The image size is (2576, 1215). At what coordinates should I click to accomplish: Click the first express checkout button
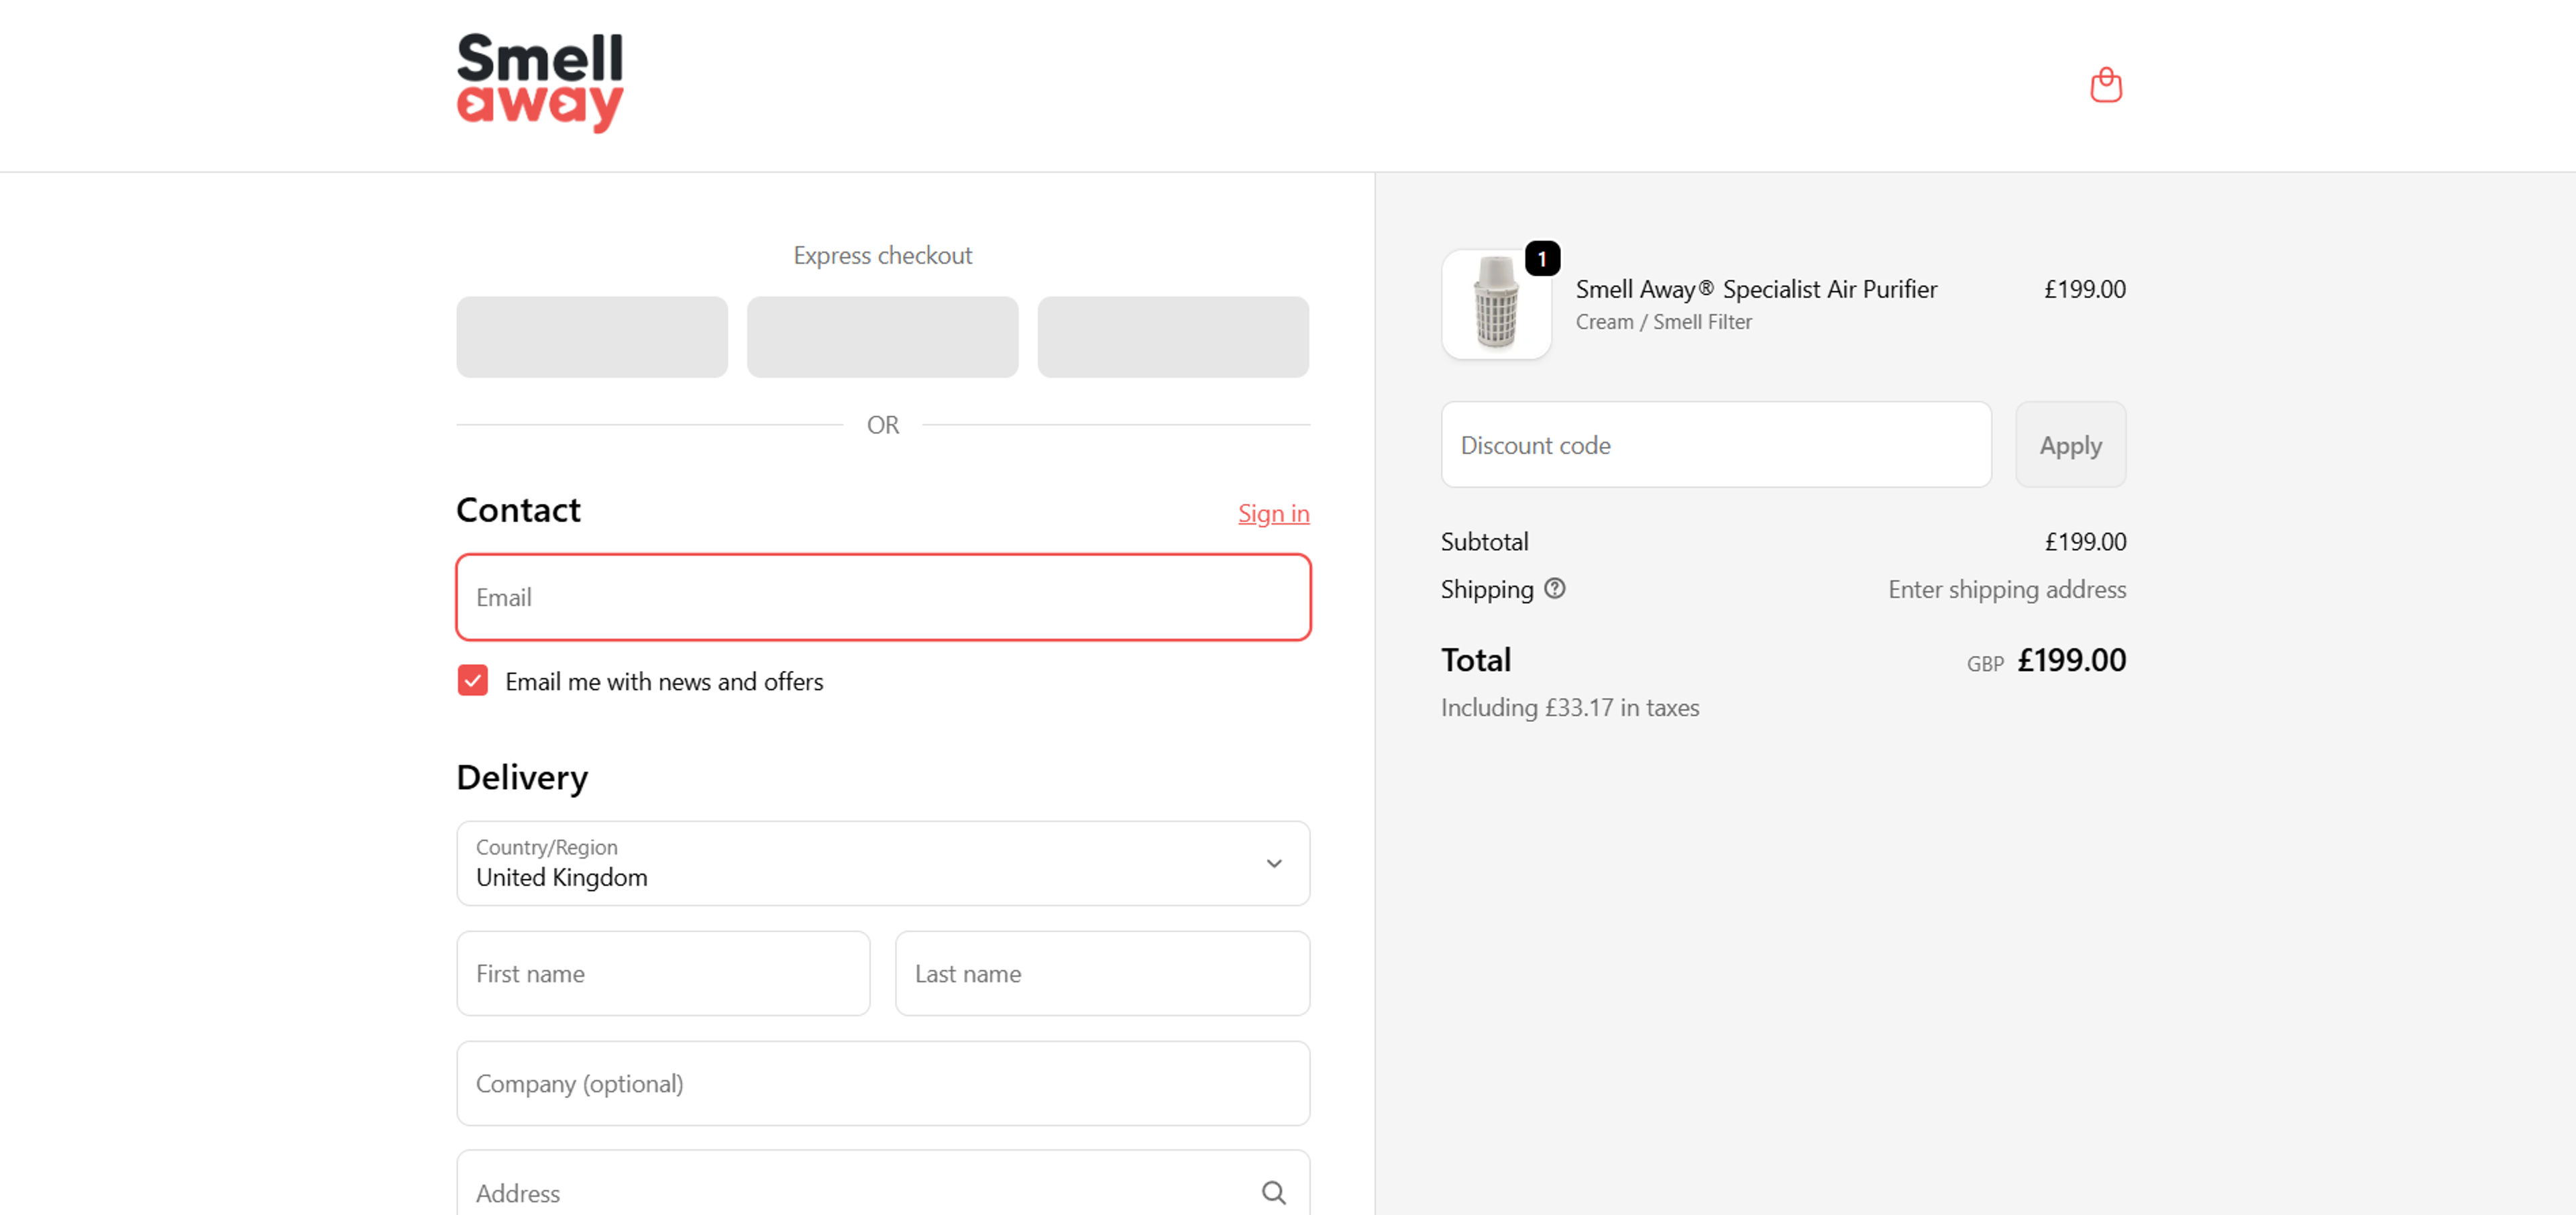click(592, 337)
